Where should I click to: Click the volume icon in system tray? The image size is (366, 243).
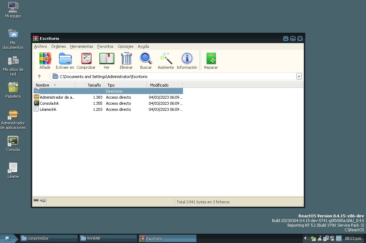point(306,238)
